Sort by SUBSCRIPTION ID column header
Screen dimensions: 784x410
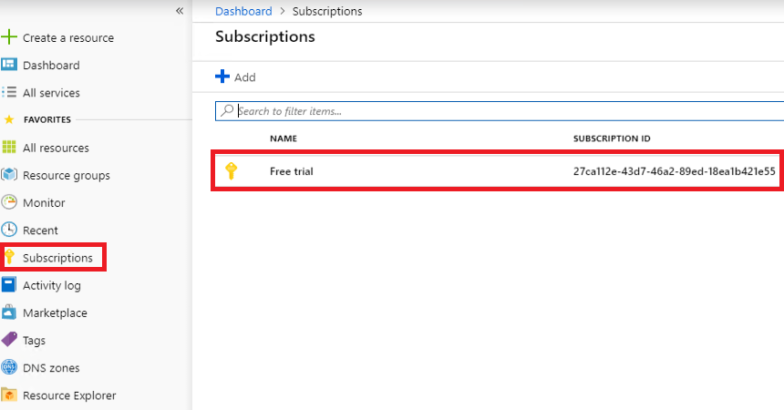611,138
